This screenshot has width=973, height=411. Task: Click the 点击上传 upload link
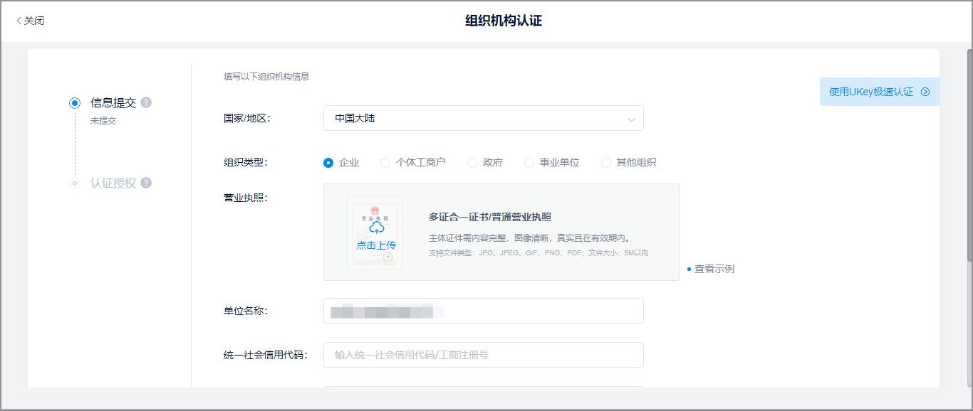376,245
